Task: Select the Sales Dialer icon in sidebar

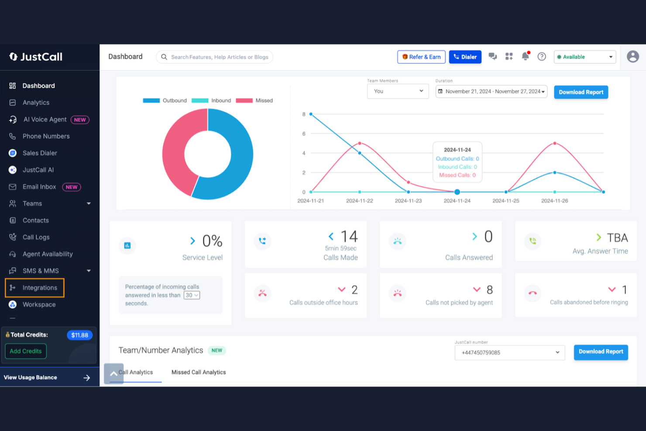Action: pos(13,153)
